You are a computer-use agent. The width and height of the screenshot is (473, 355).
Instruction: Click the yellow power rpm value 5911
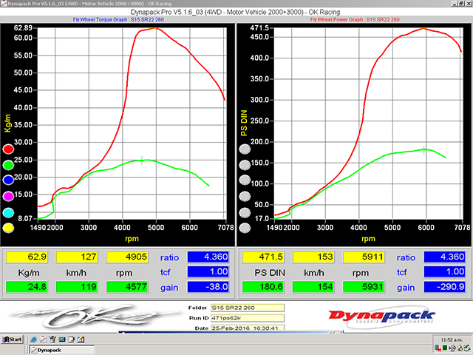click(x=364, y=257)
